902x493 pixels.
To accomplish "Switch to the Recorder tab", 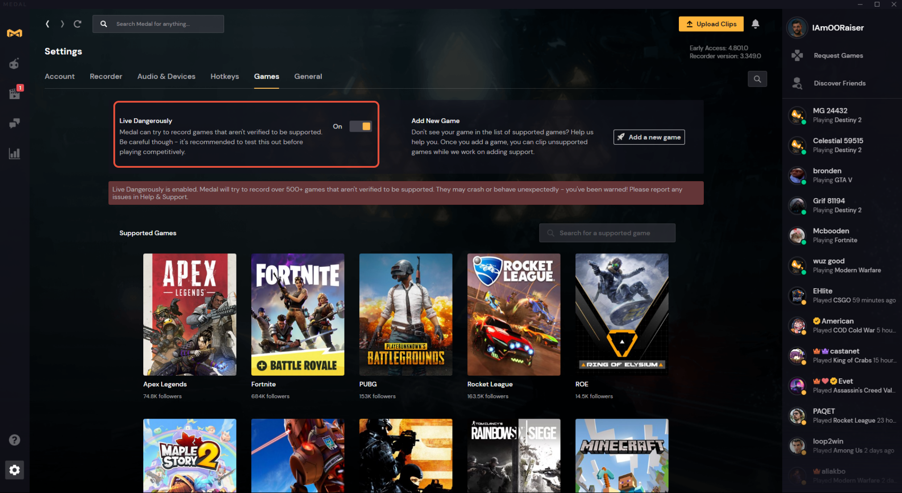I will [106, 76].
